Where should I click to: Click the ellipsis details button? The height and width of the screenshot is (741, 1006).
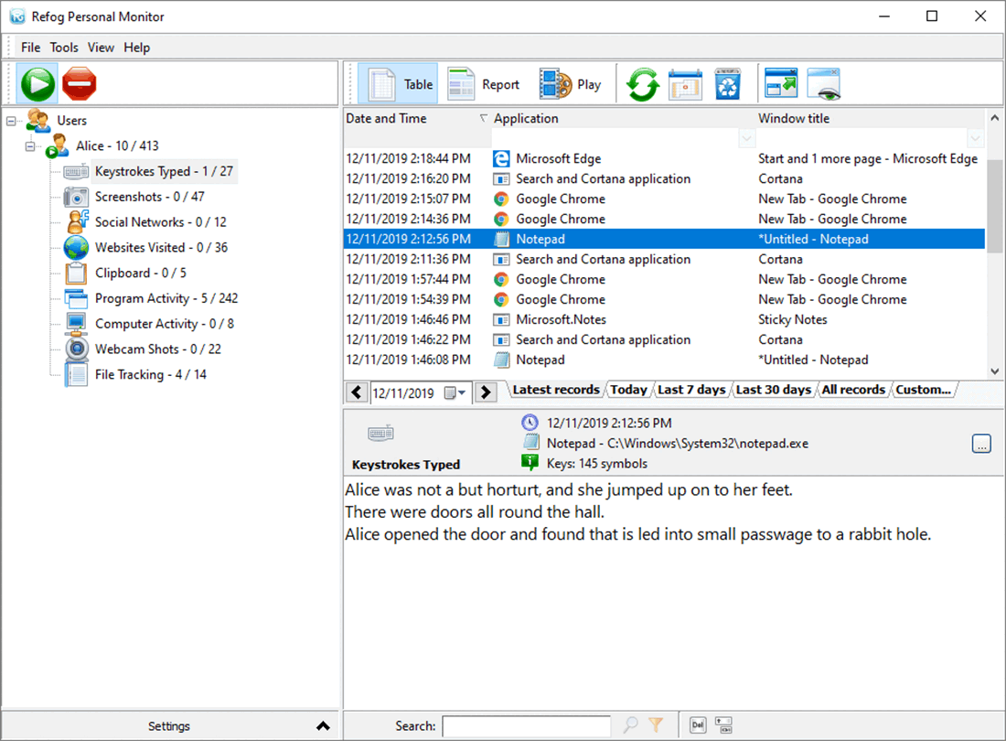coord(981,444)
